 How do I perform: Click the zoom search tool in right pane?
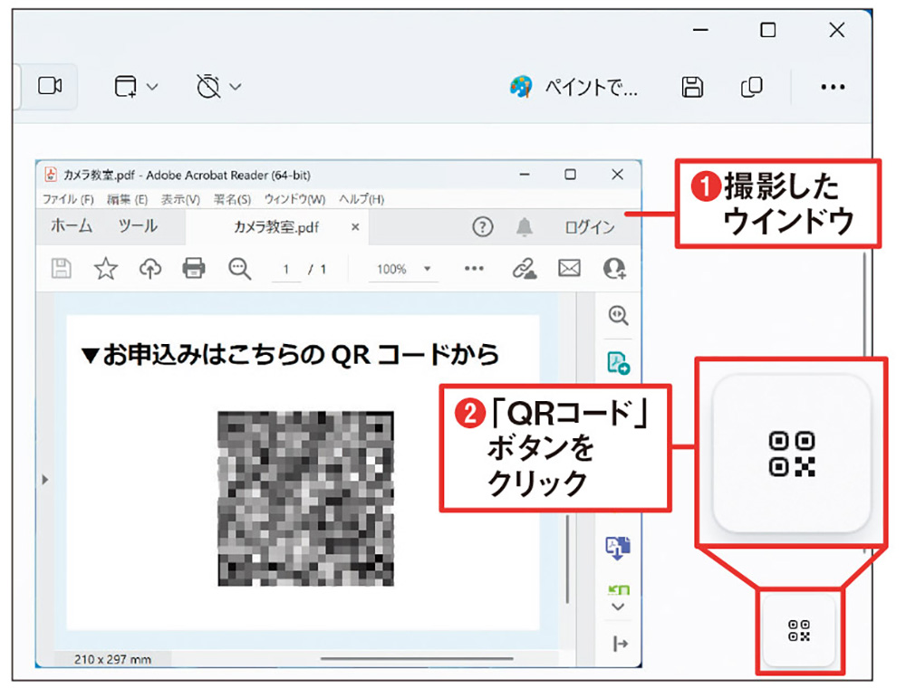click(618, 316)
